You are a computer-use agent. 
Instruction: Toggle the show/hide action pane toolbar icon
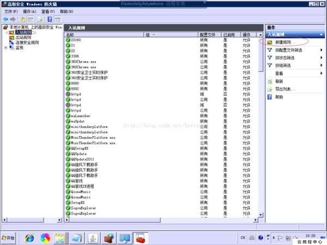tap(58, 20)
